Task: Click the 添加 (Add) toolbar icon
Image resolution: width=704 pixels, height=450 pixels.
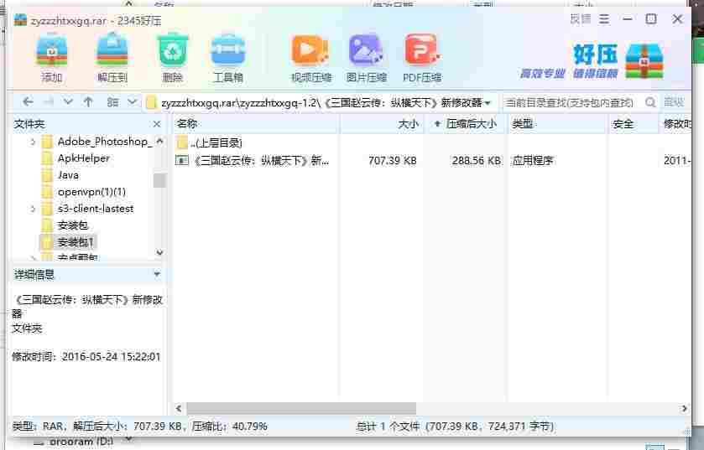Action: [52, 59]
